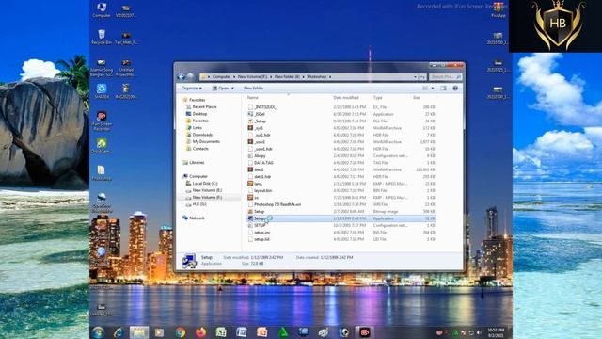Viewport: 602px width, 339px height.
Task: Click the blue Help icon
Action: coord(455,88)
